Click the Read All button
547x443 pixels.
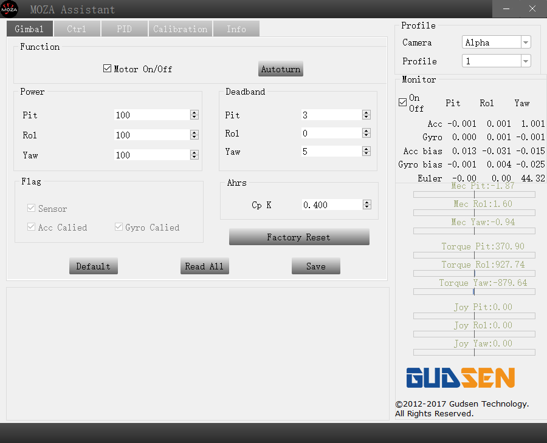(x=204, y=266)
